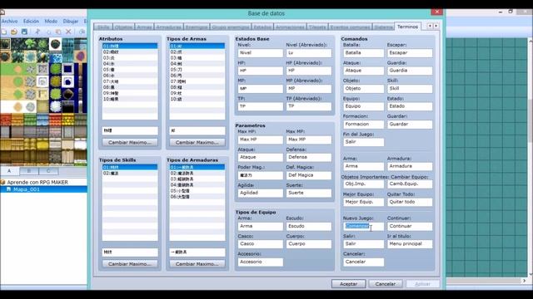Click the Batalla command field
This screenshot has height=299, width=533.
[x=363, y=53]
